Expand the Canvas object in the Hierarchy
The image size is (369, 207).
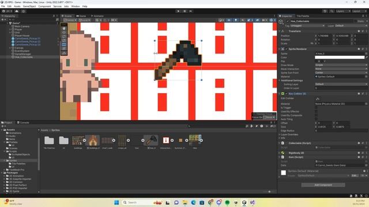(10, 48)
